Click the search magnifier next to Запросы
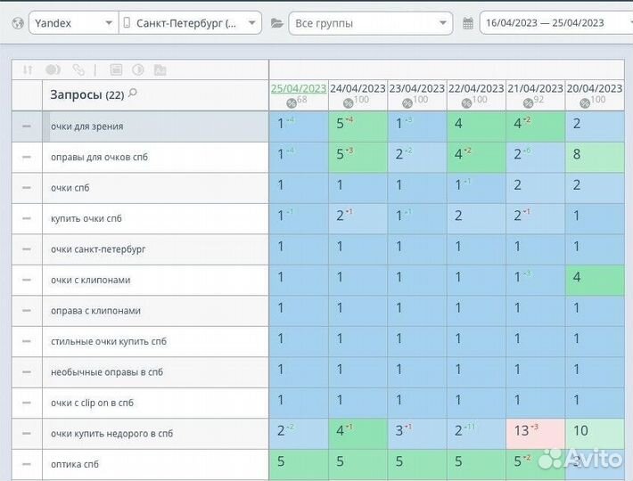633x481 pixels. tap(134, 93)
